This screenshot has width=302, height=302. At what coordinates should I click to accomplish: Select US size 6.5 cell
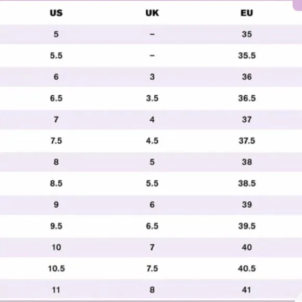pyautogui.click(x=56, y=98)
